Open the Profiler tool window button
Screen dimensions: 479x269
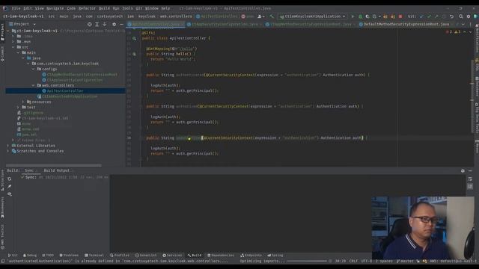click(120, 256)
